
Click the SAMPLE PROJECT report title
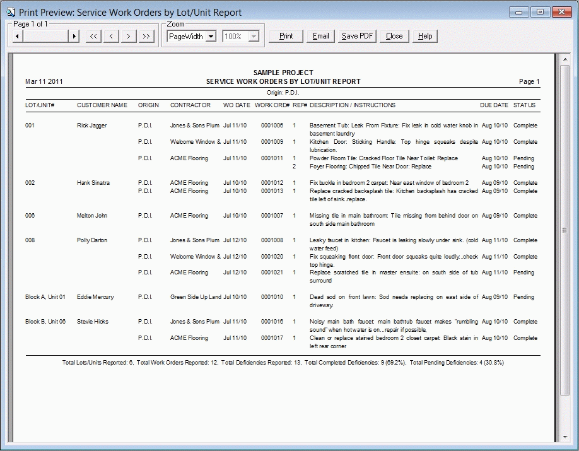point(283,73)
